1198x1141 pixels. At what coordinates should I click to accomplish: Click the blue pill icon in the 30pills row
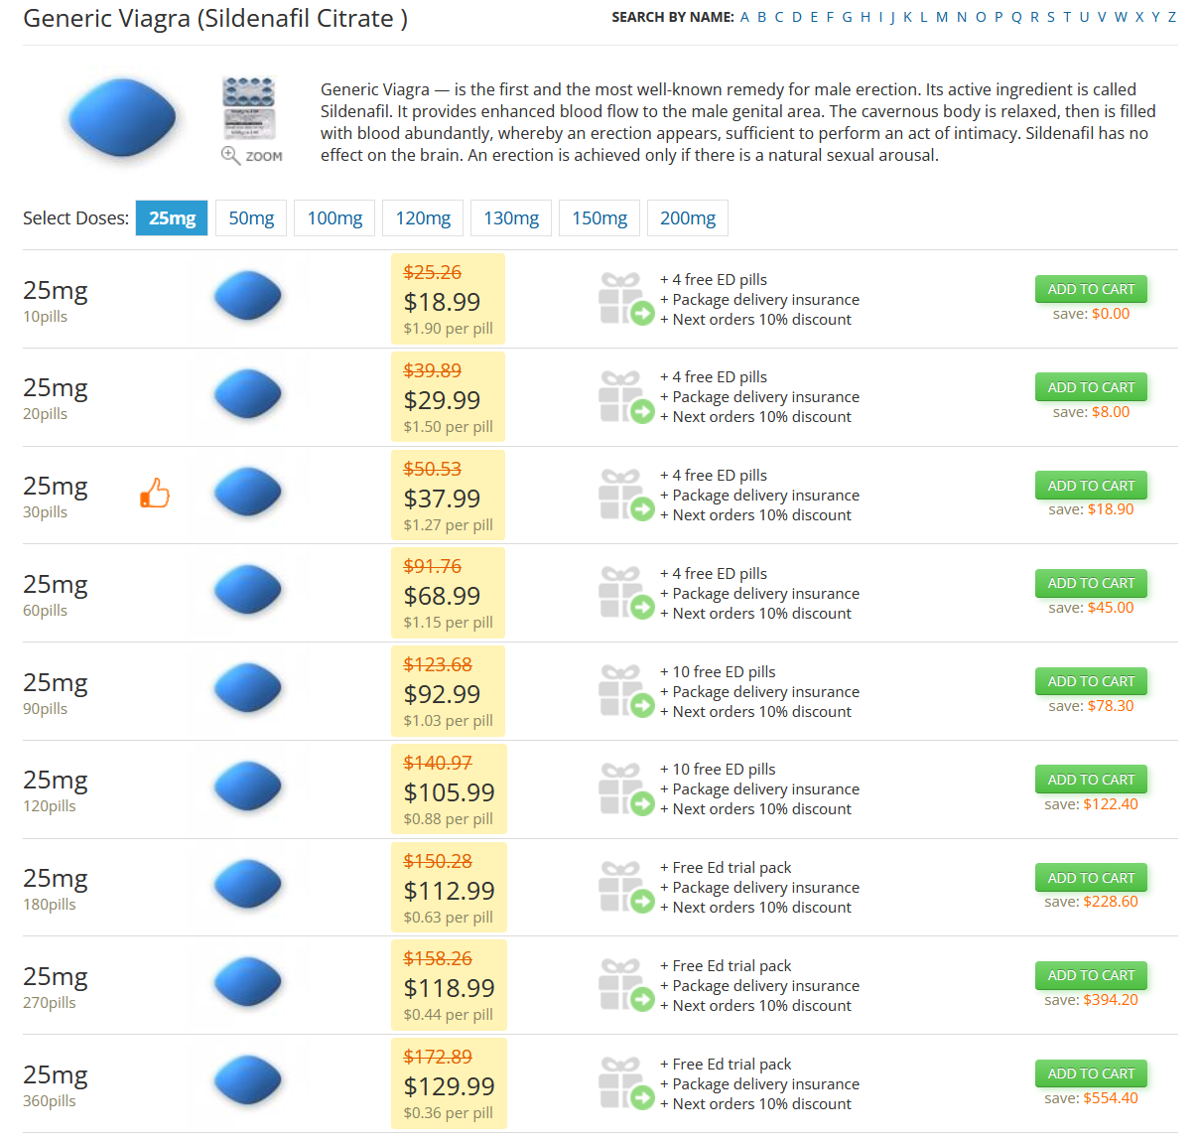tap(247, 493)
